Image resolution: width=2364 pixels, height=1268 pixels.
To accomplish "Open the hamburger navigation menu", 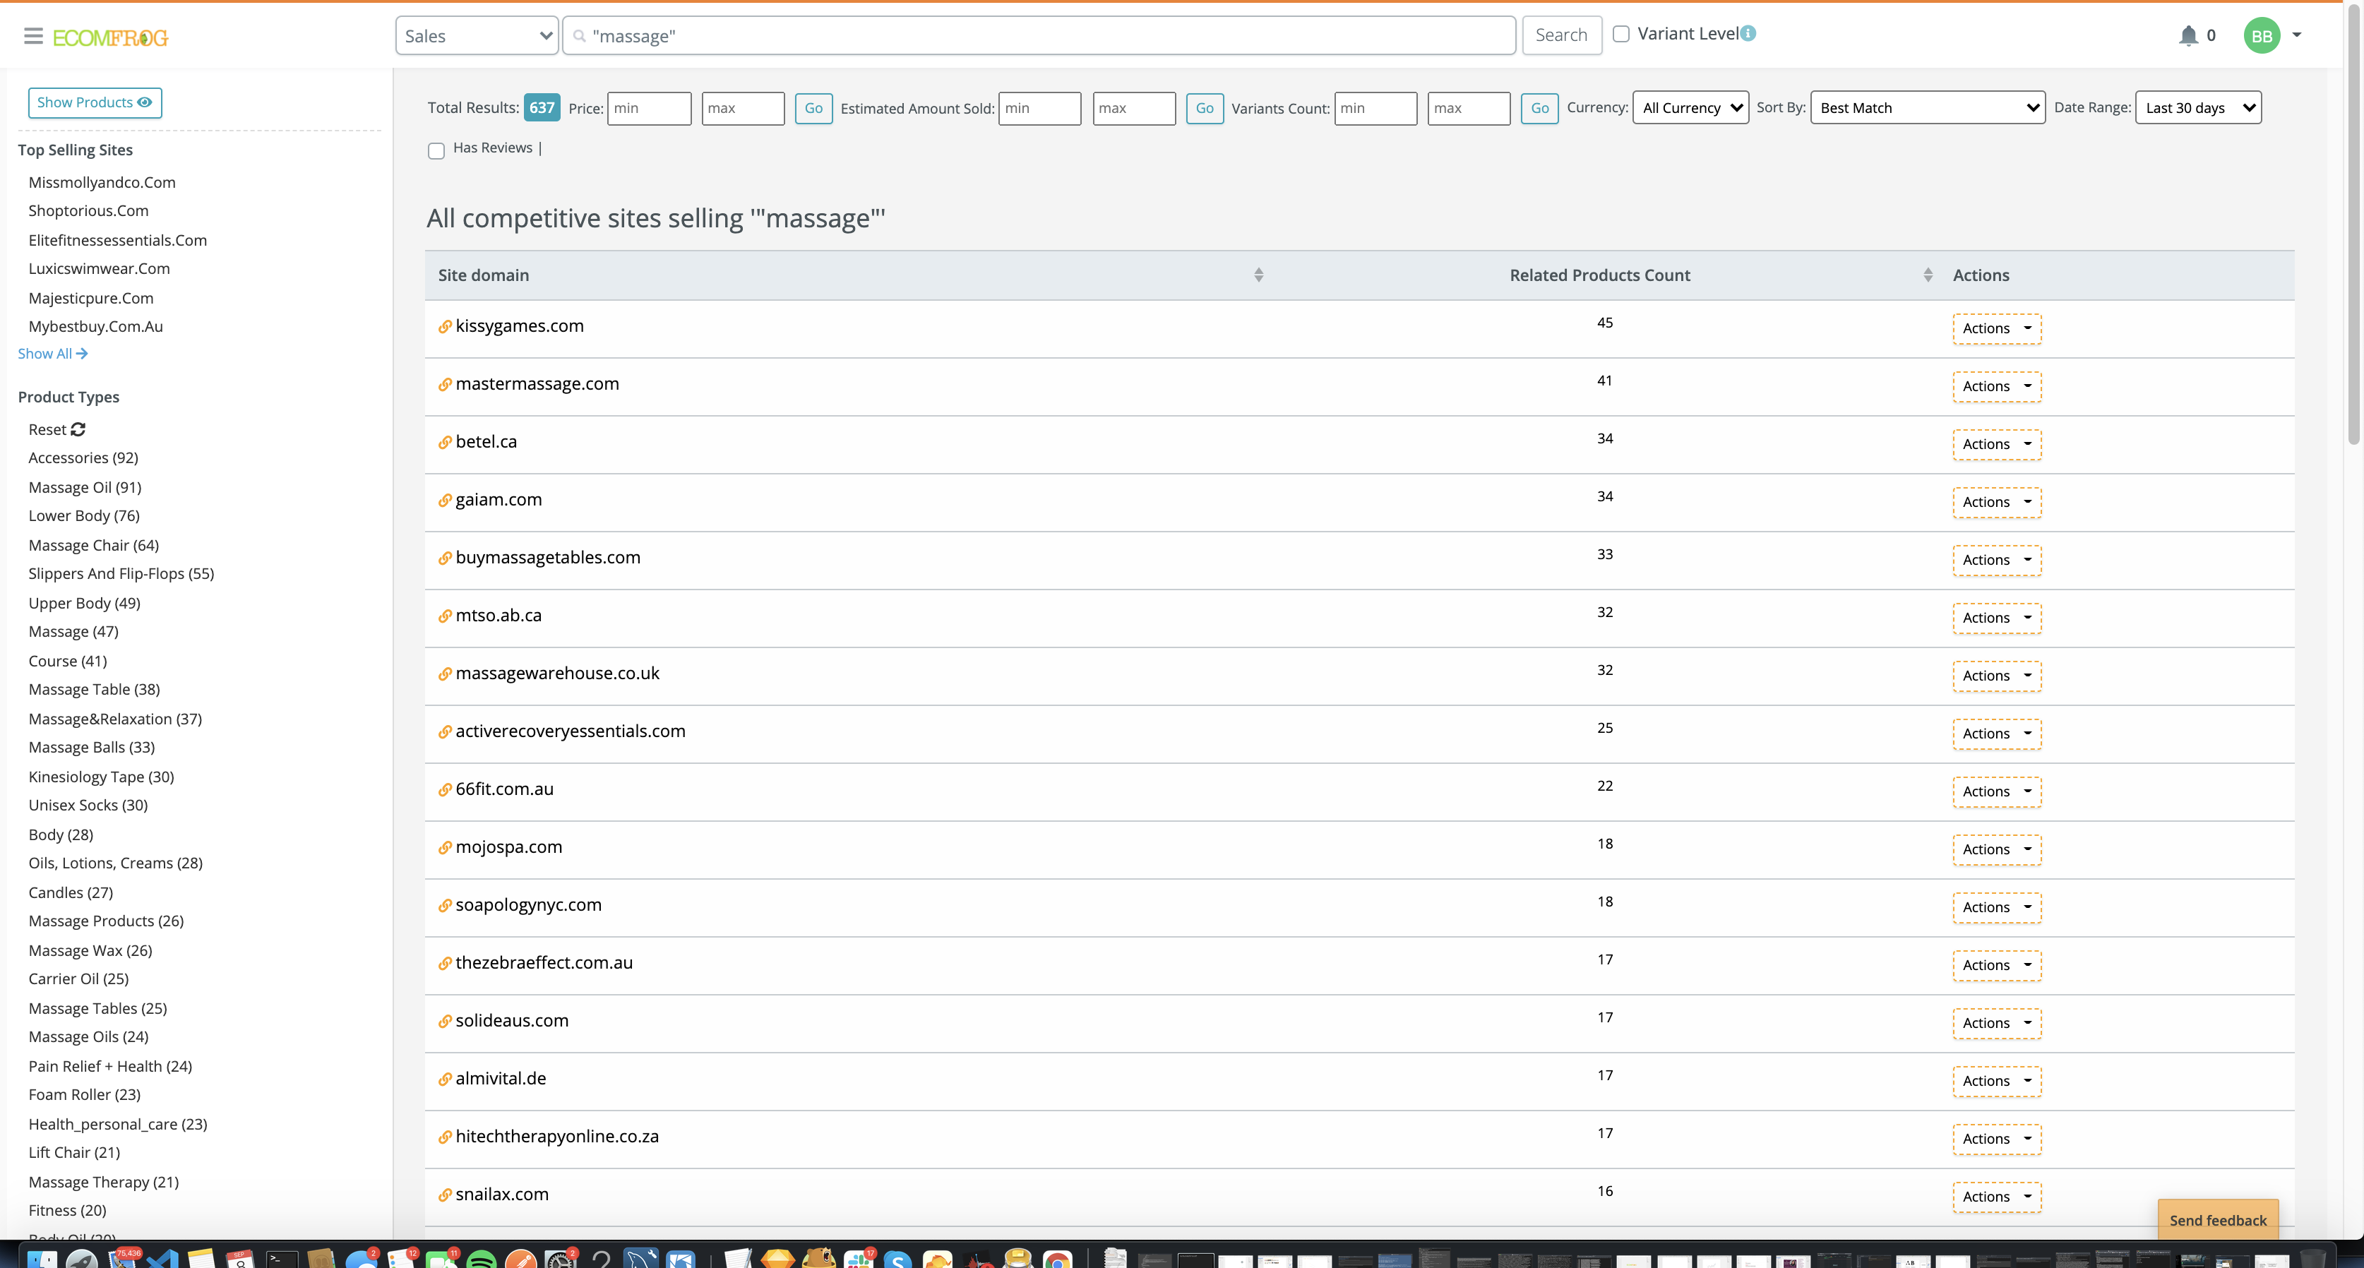I will tap(33, 35).
